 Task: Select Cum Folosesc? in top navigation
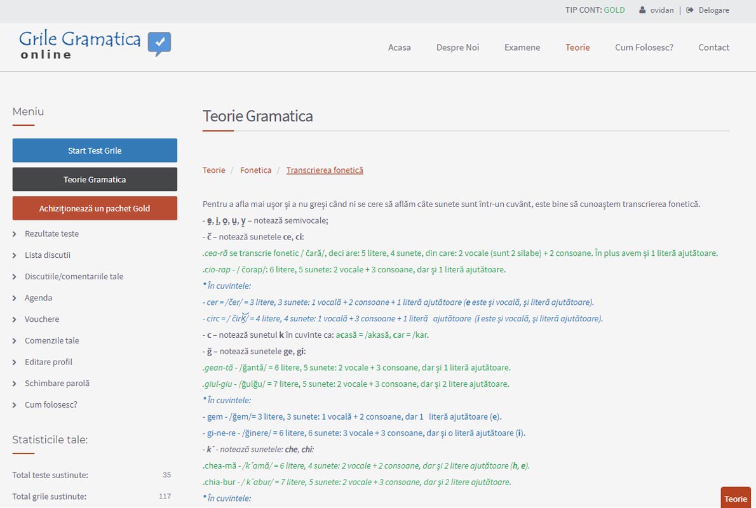coord(644,48)
